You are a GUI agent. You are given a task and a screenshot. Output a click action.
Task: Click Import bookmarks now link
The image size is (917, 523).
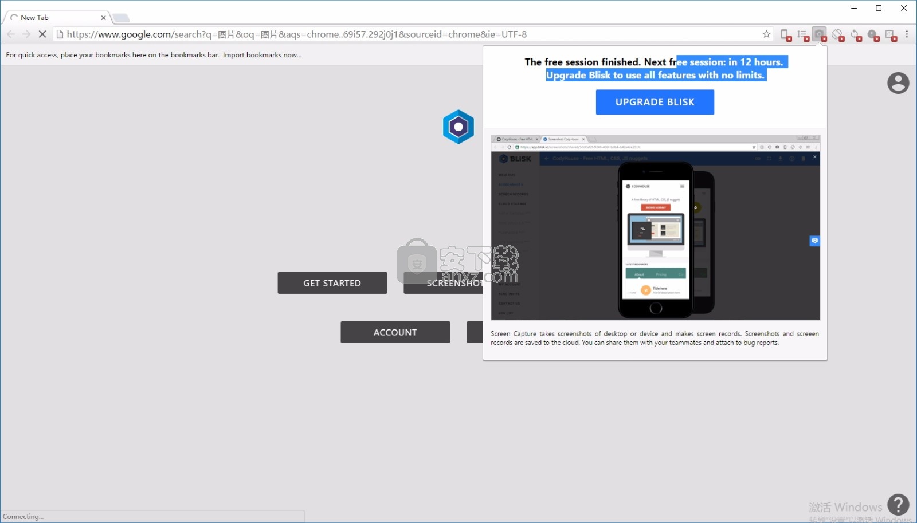tap(262, 55)
